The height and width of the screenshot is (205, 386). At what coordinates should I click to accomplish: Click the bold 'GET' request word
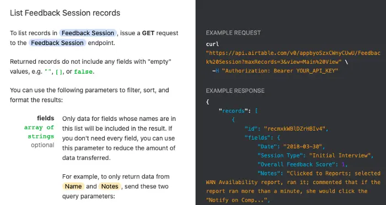tap(148, 33)
